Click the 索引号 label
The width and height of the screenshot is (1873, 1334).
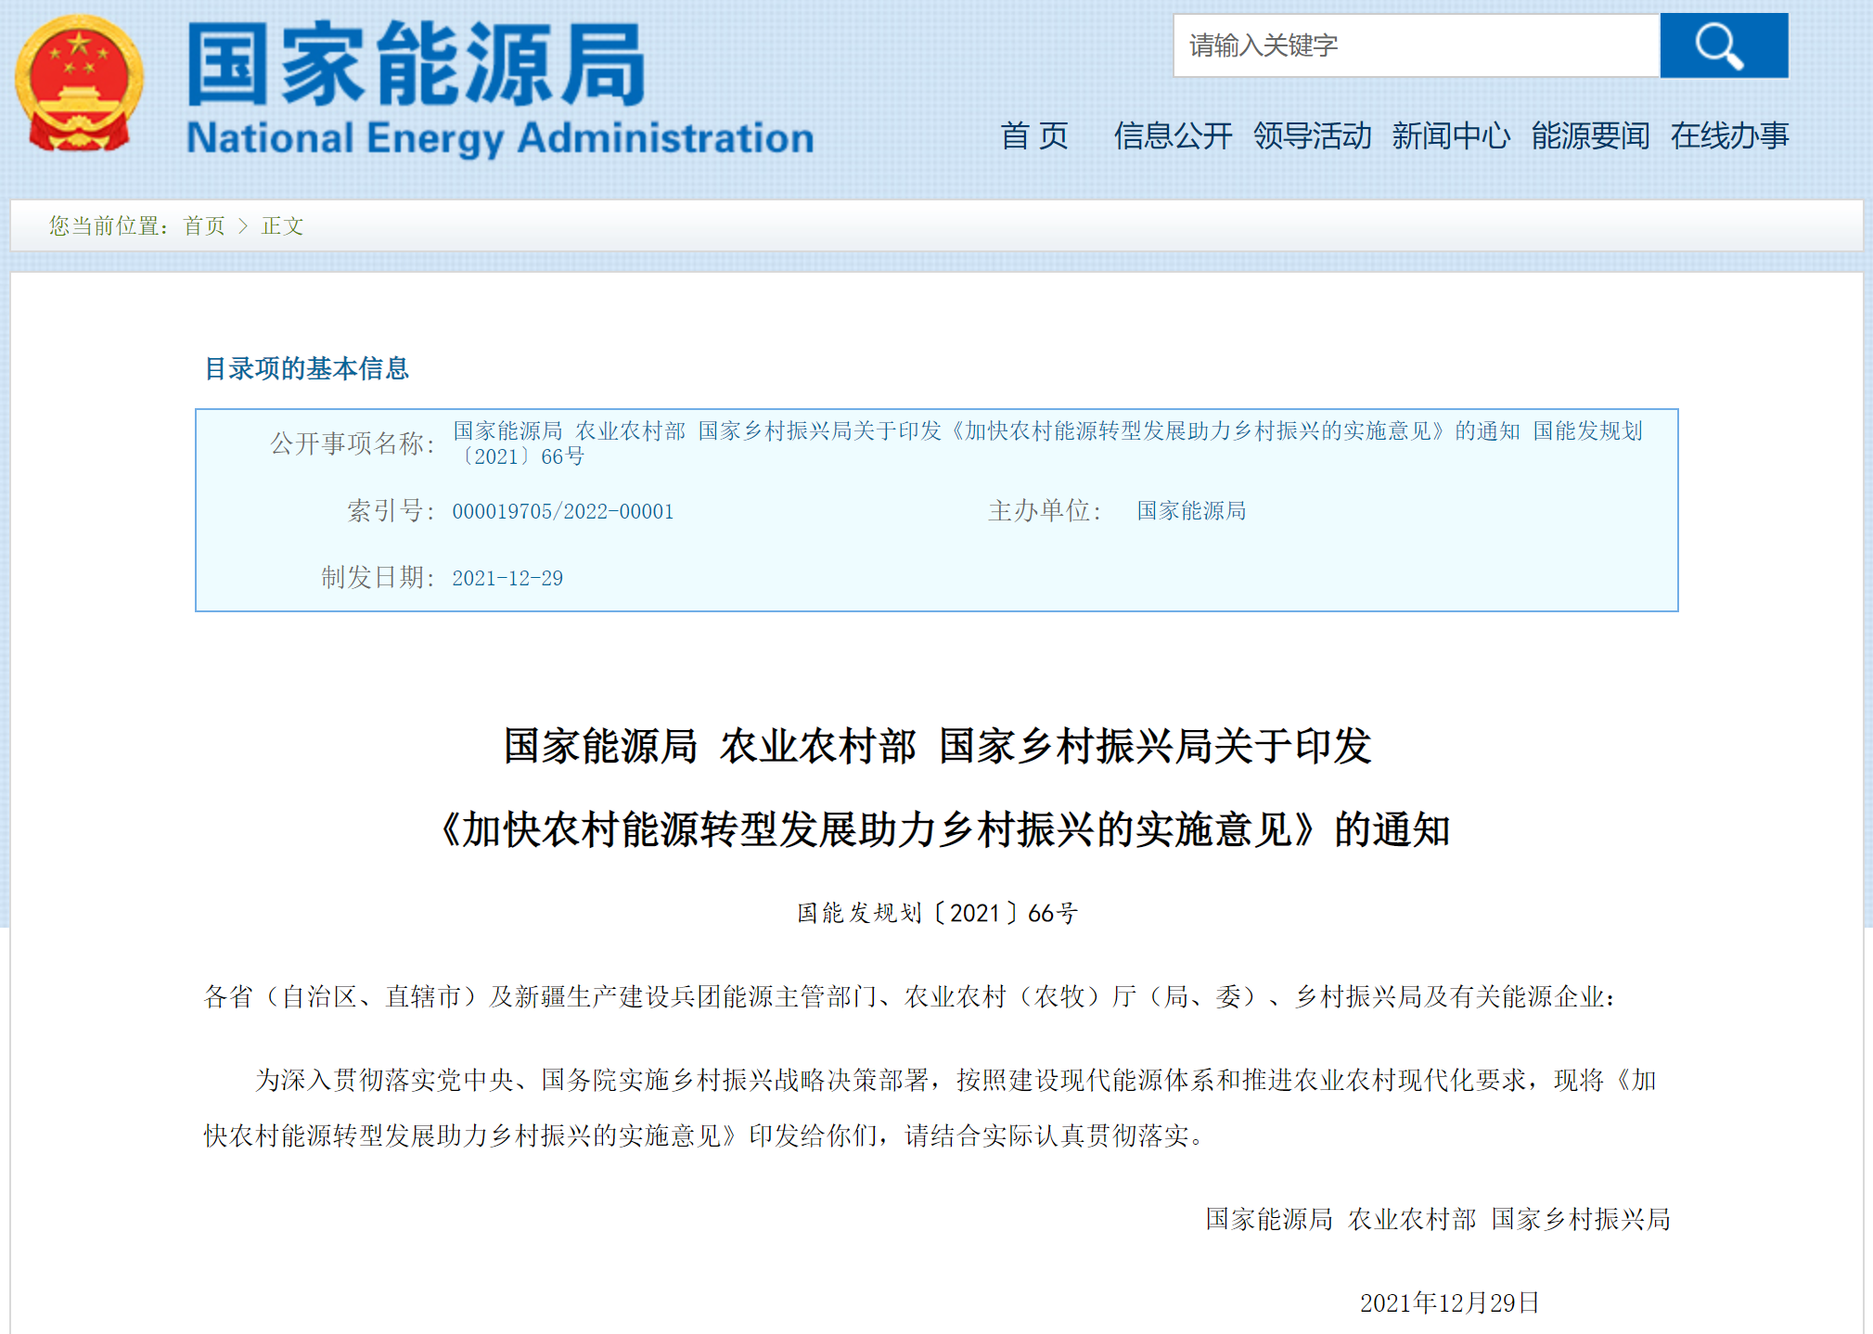tap(391, 511)
